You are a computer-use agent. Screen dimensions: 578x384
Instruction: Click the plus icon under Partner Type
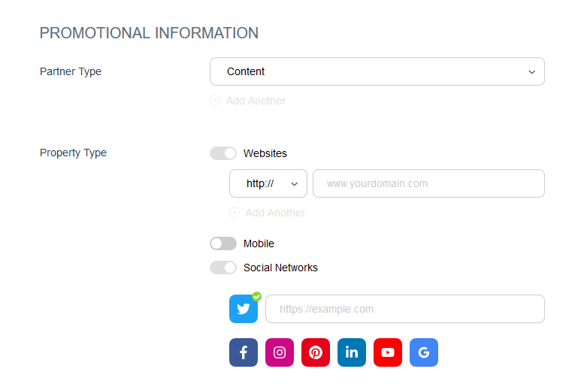(215, 101)
